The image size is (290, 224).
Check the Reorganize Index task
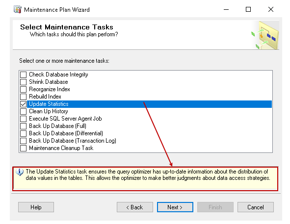(23, 89)
